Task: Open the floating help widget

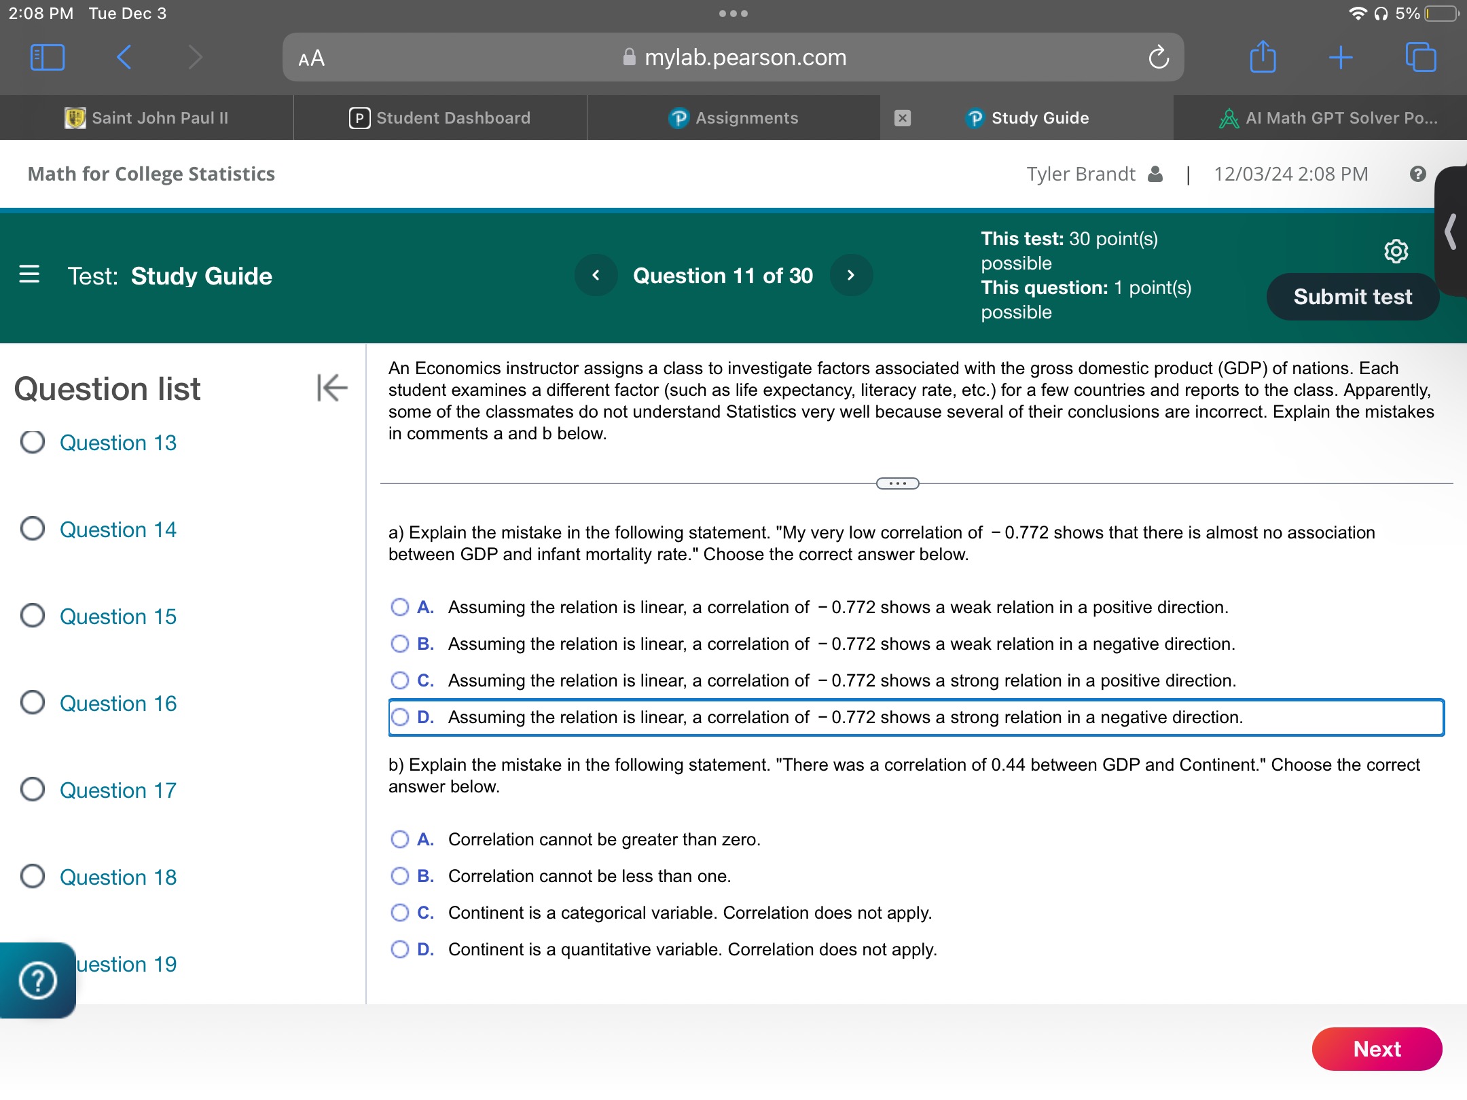Action: pyautogui.click(x=37, y=980)
